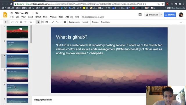Open the File menu

12,17
